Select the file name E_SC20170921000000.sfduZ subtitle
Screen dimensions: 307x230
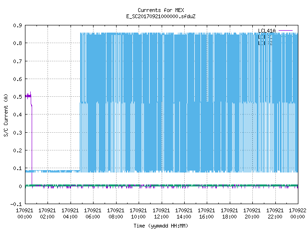[161, 16]
